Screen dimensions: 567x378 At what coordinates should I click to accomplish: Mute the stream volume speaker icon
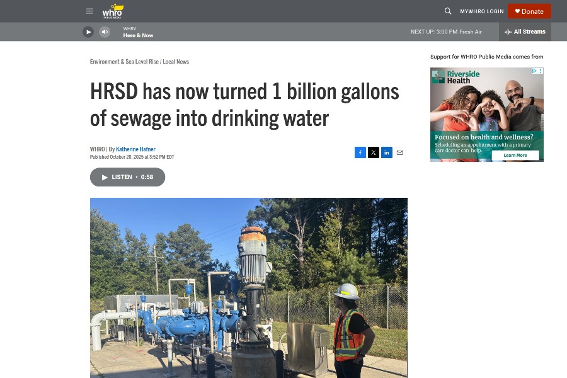point(105,32)
